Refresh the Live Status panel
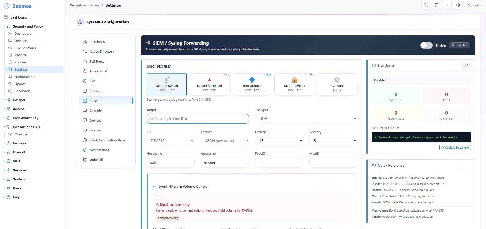The width and height of the screenshot is (486, 229). click(466, 65)
